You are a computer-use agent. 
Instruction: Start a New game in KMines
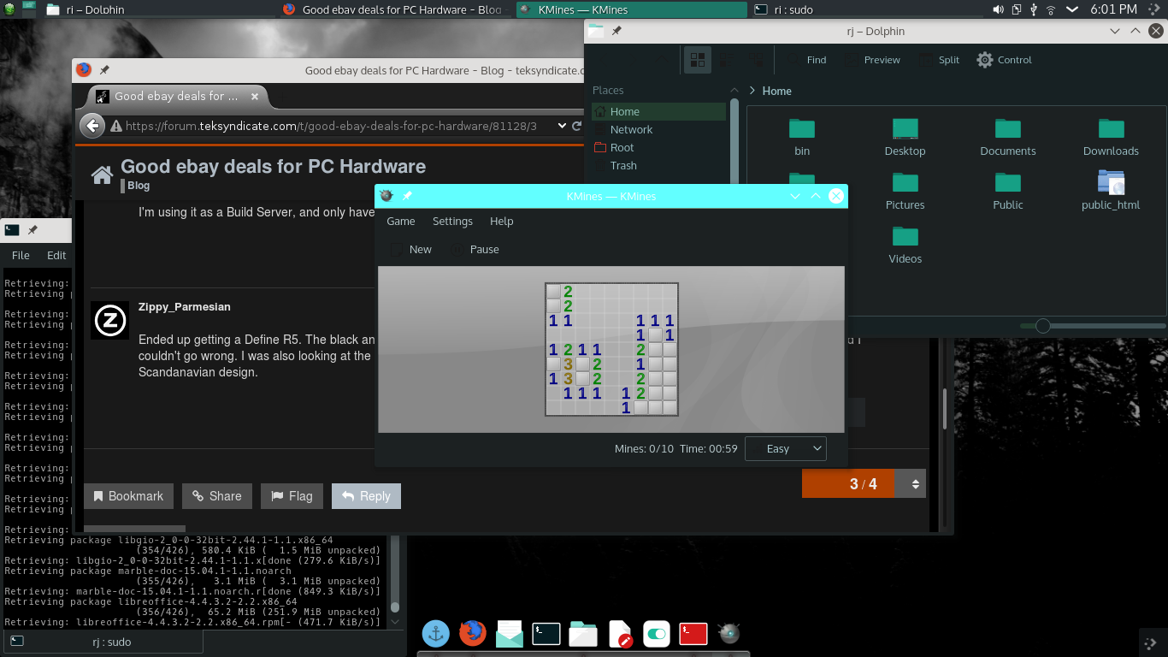(x=410, y=249)
